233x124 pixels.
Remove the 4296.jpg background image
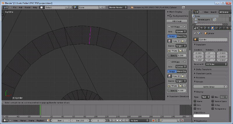coord(185,62)
